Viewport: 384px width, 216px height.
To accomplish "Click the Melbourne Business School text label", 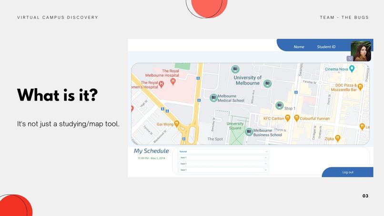I will tap(268, 133).
